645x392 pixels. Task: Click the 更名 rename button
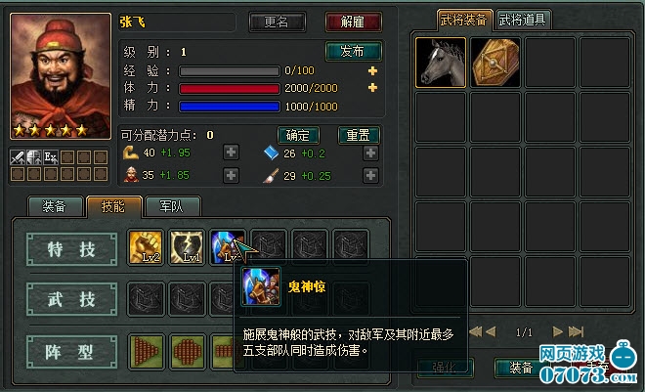pyautogui.click(x=277, y=22)
